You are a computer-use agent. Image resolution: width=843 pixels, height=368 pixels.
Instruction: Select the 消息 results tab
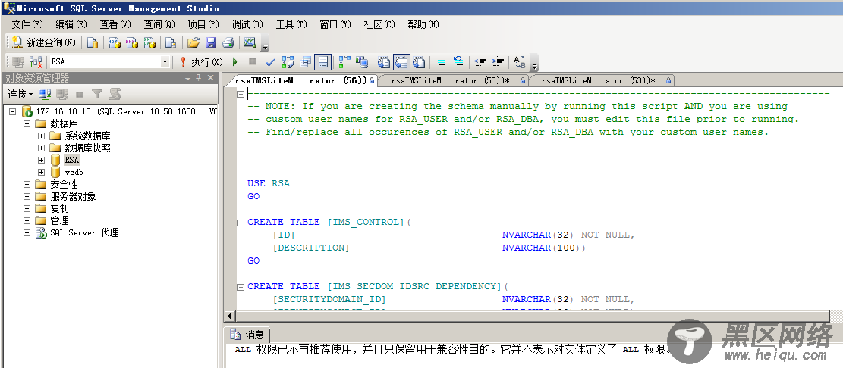247,335
